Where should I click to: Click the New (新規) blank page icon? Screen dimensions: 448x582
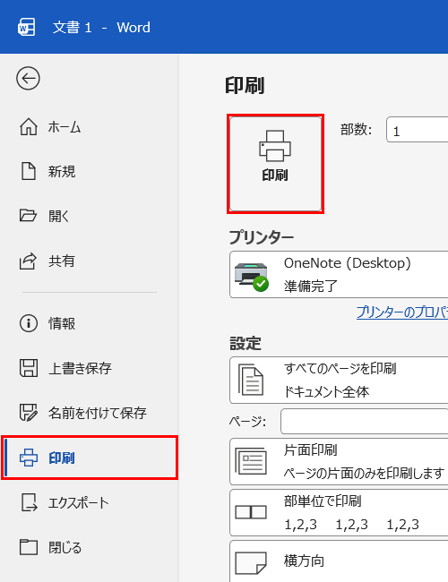point(29,172)
